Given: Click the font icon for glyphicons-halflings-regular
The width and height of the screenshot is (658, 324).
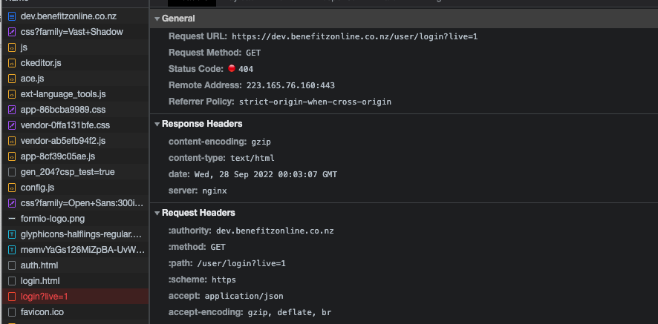Looking at the screenshot, I should pyautogui.click(x=12, y=234).
